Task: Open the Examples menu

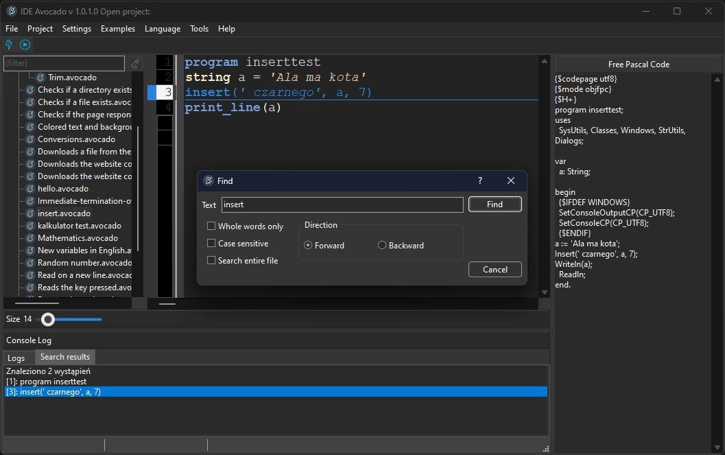Action: (x=118, y=29)
